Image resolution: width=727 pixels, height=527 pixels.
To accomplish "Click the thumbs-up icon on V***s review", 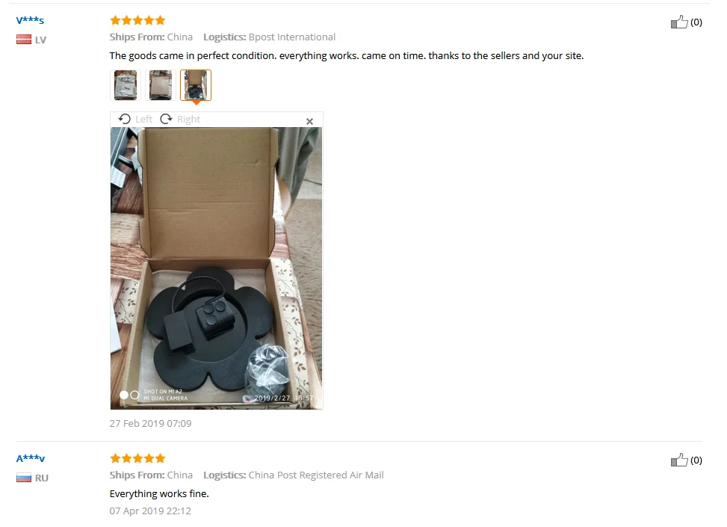I will (x=678, y=22).
